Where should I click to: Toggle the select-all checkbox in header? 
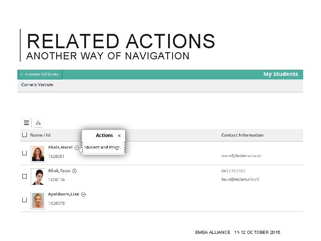[25, 135]
